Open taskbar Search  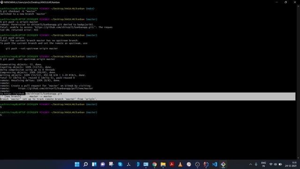tap(85, 164)
